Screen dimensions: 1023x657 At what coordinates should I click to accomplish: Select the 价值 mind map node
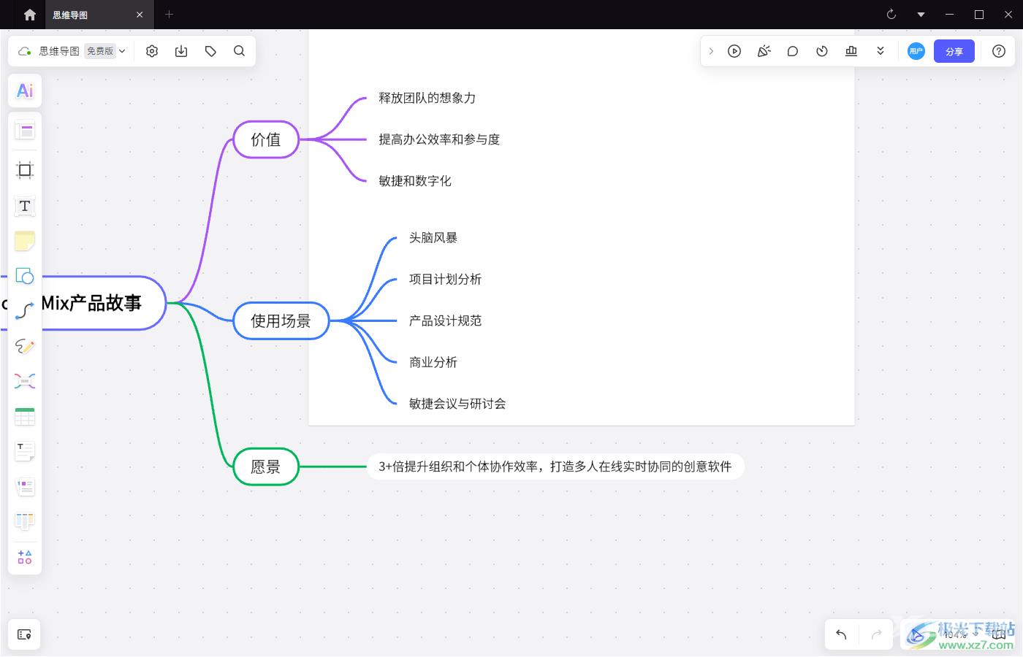tap(266, 139)
